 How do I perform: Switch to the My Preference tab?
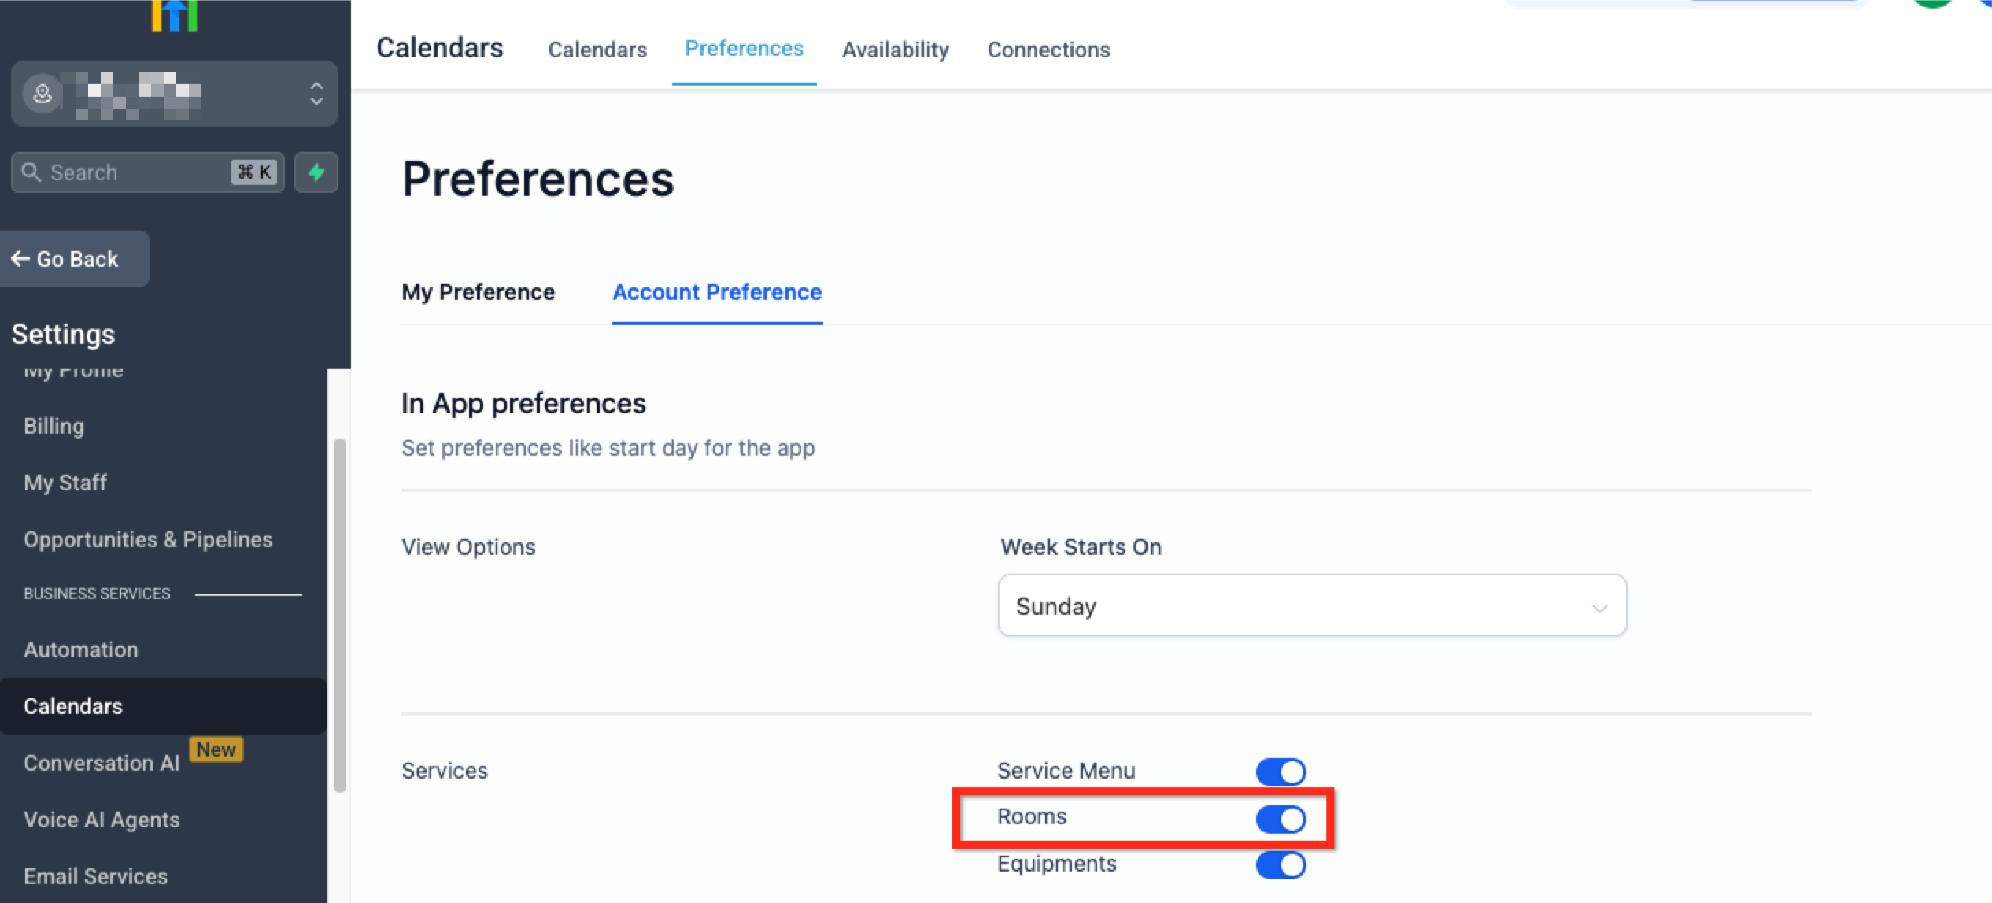click(x=478, y=292)
